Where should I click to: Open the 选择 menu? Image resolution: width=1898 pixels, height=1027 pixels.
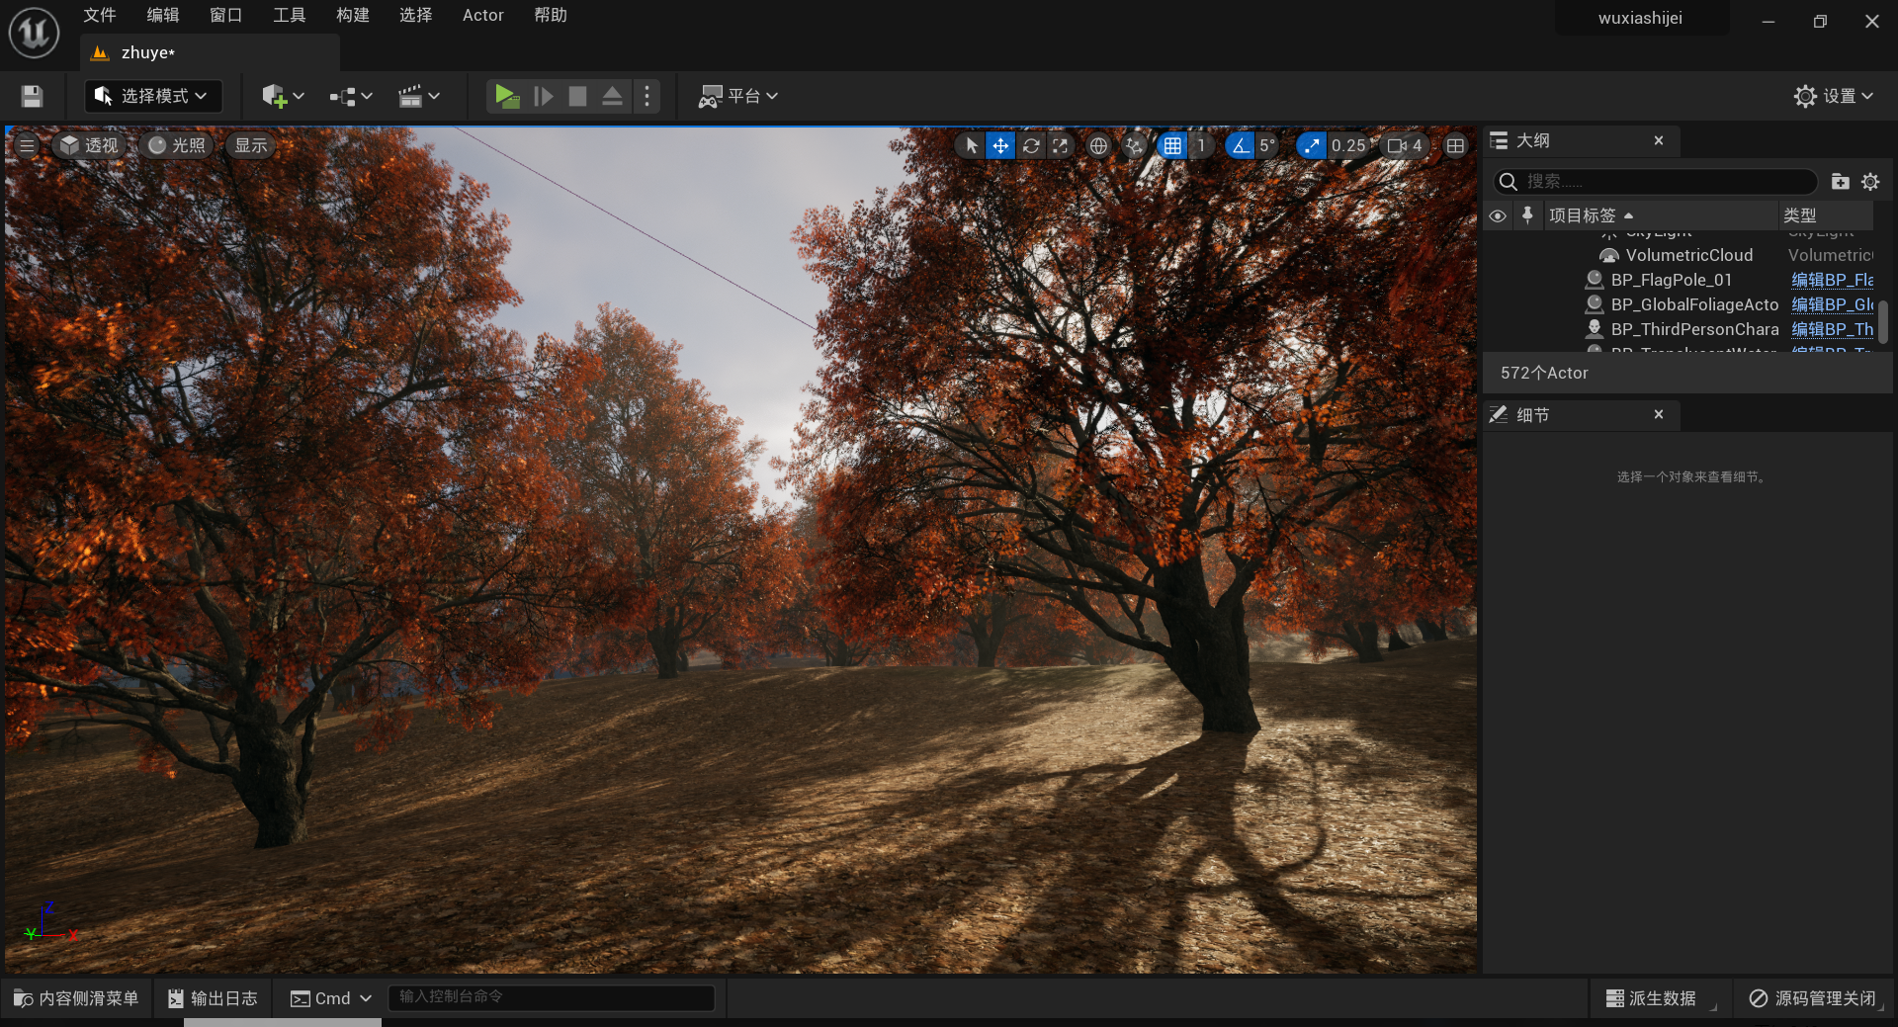(415, 15)
